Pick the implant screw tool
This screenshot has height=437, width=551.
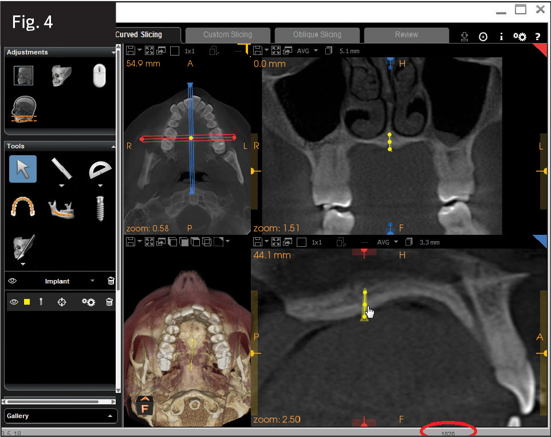coord(100,207)
